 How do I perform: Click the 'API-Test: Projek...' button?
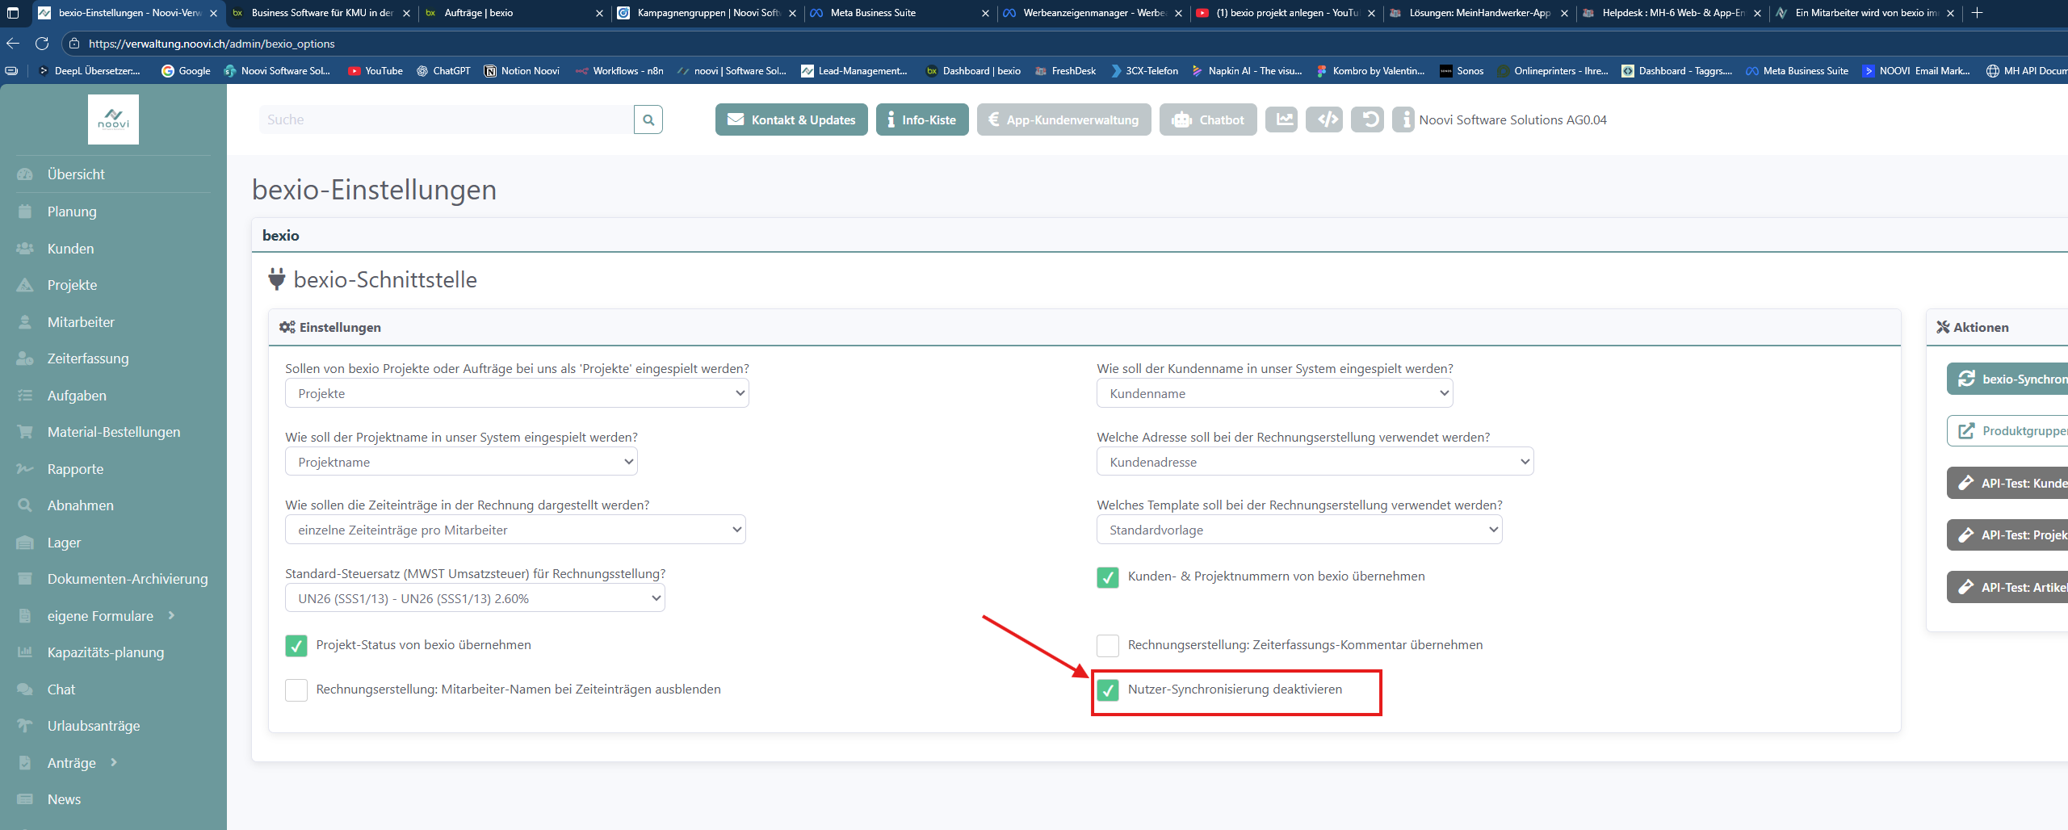pos(2007,534)
